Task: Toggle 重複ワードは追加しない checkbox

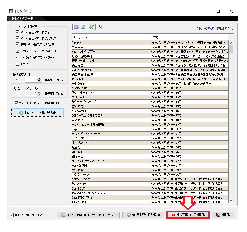Action: click(12, 215)
